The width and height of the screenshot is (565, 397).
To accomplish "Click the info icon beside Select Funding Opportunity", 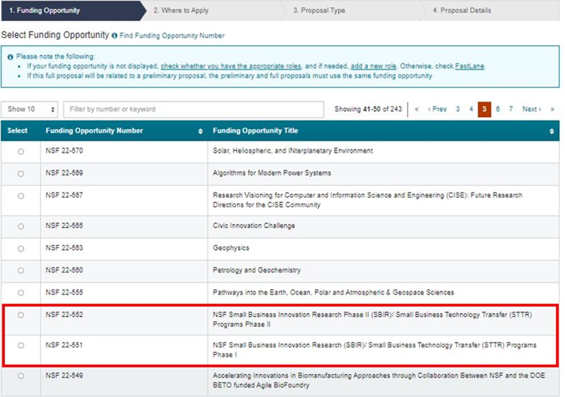I will [114, 36].
